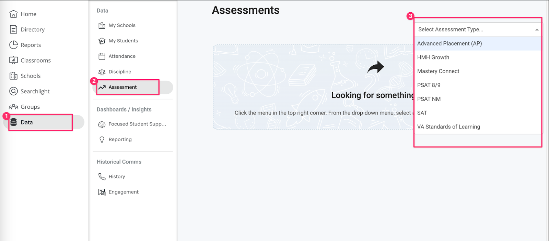Open the Searchlight circular icon

pyautogui.click(x=13, y=91)
